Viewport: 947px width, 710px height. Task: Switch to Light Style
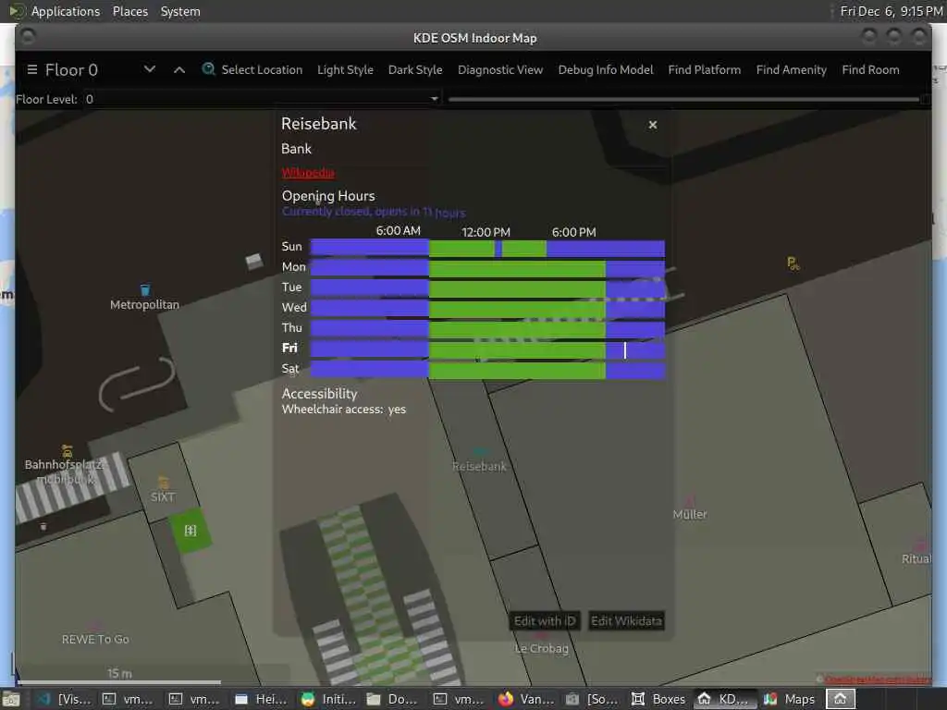[x=345, y=70]
